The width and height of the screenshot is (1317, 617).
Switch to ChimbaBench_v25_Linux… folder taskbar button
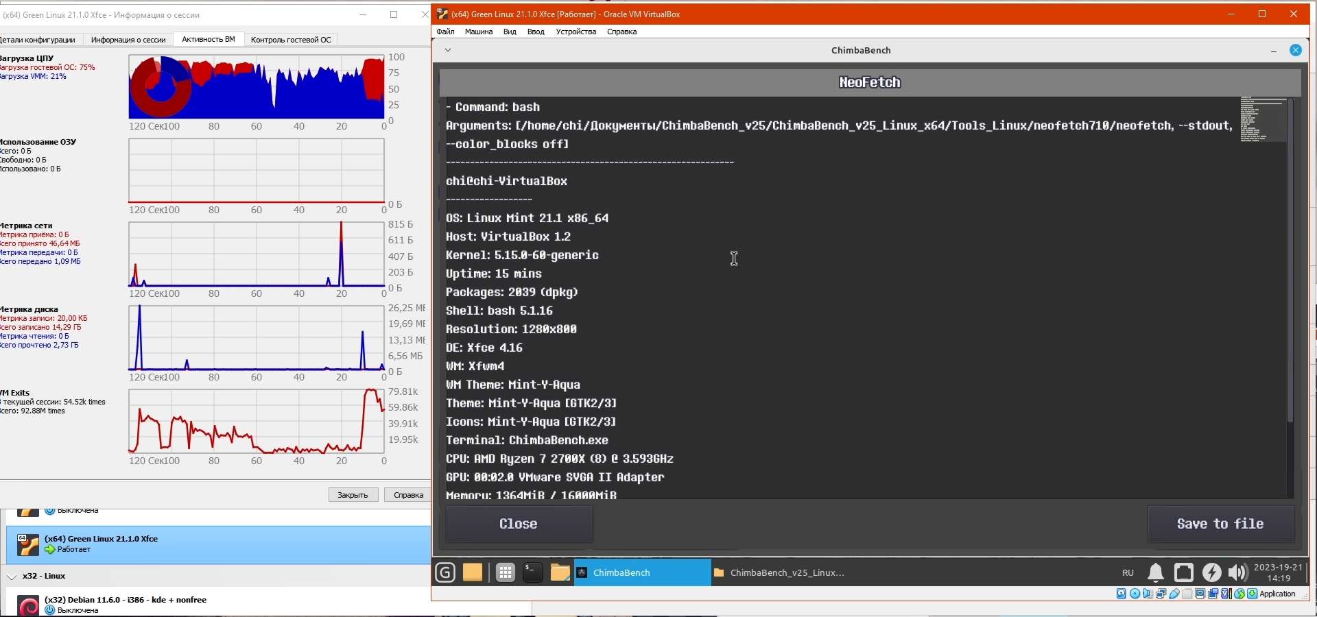pos(779,572)
